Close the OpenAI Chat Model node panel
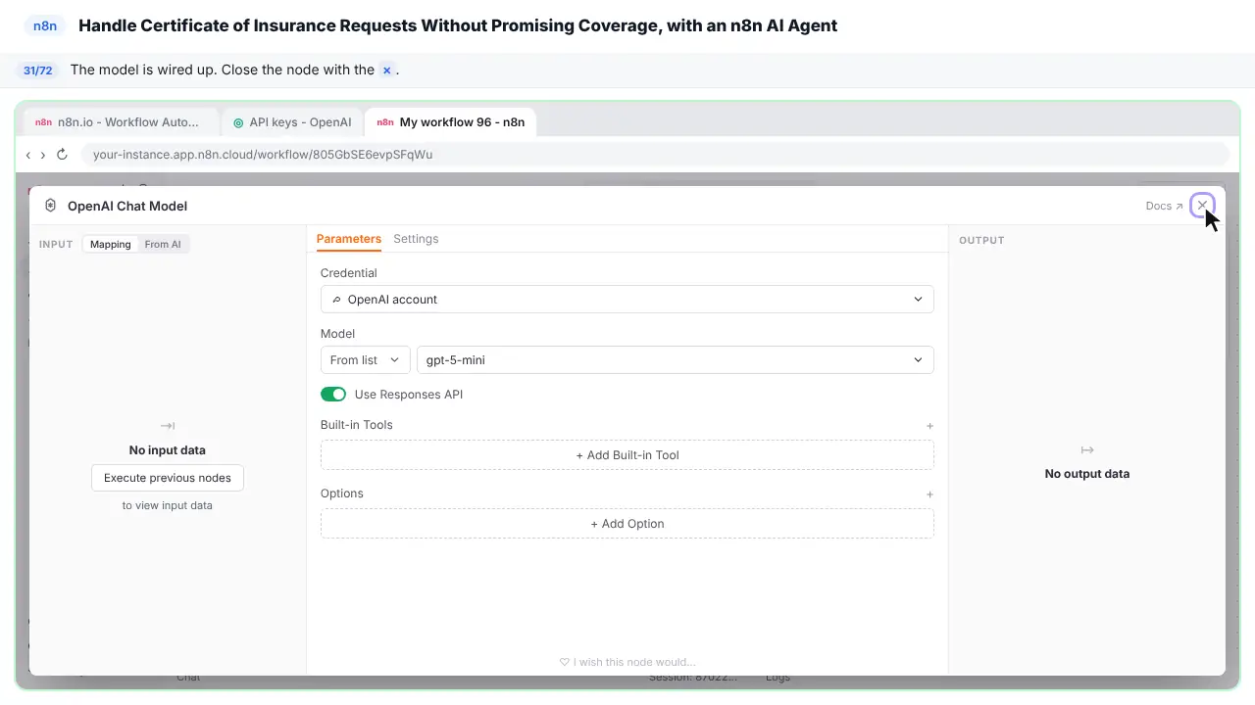Viewport: 1255px width, 705px height. tap(1202, 206)
